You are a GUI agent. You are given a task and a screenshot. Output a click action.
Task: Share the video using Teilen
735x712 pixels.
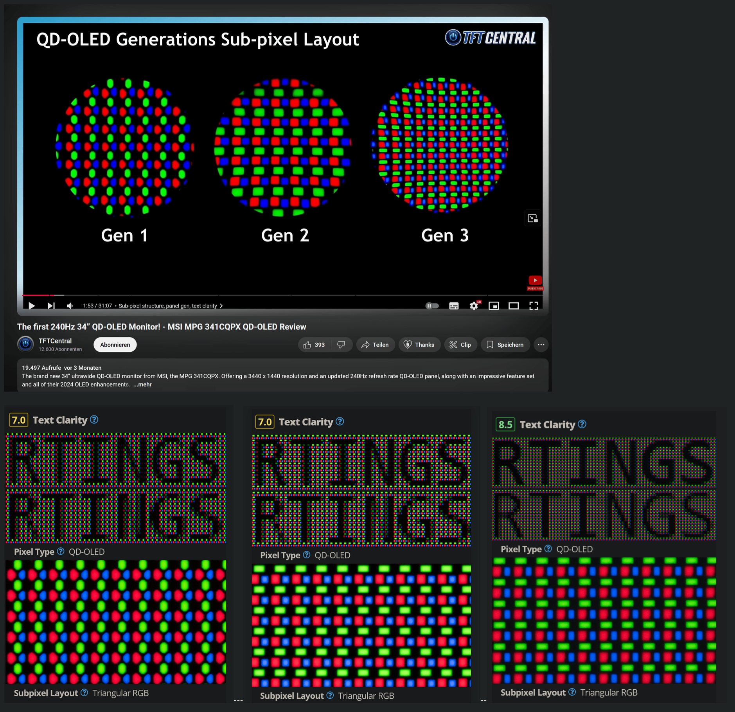375,345
